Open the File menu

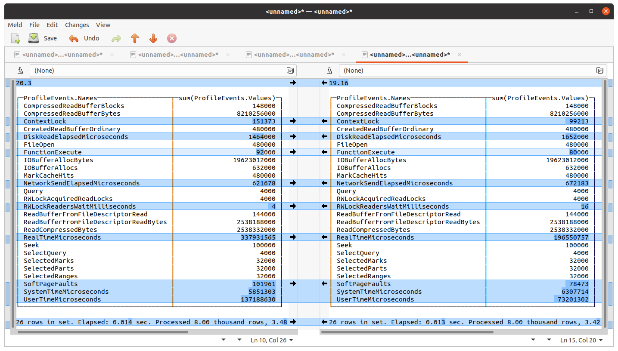[x=34, y=25]
